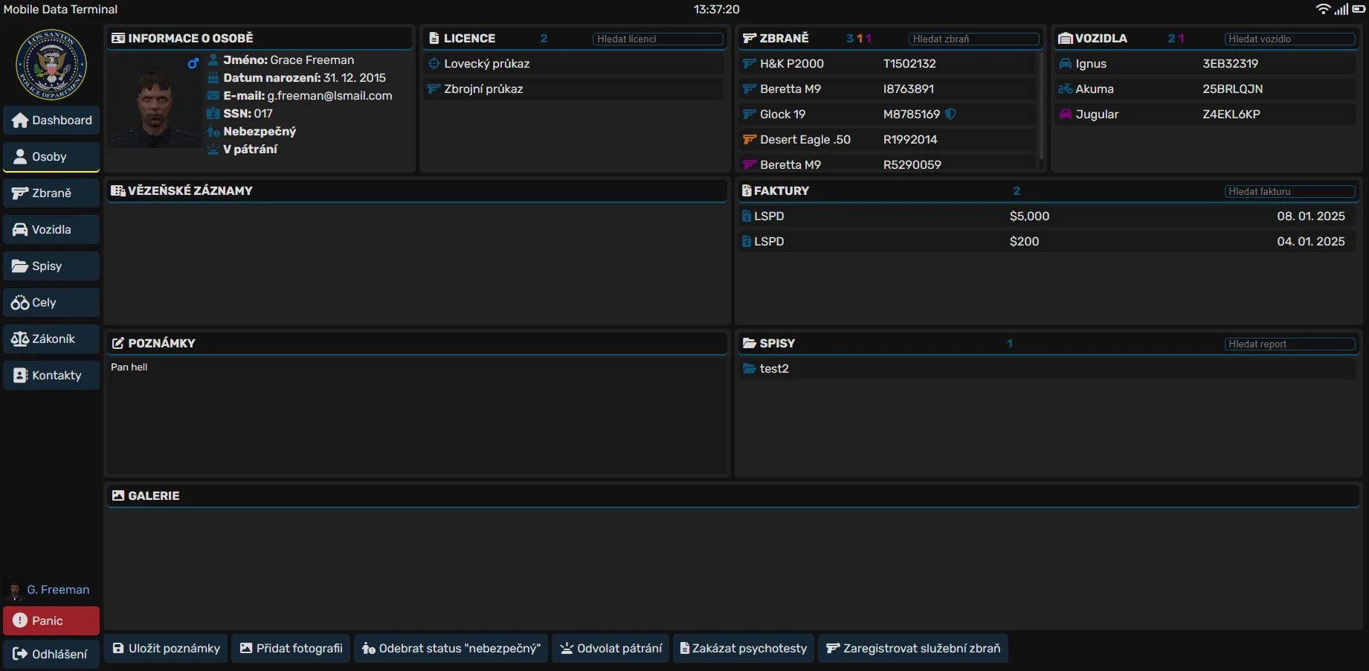Open the Spisy sidebar section
The width and height of the screenshot is (1369, 671).
(x=51, y=266)
